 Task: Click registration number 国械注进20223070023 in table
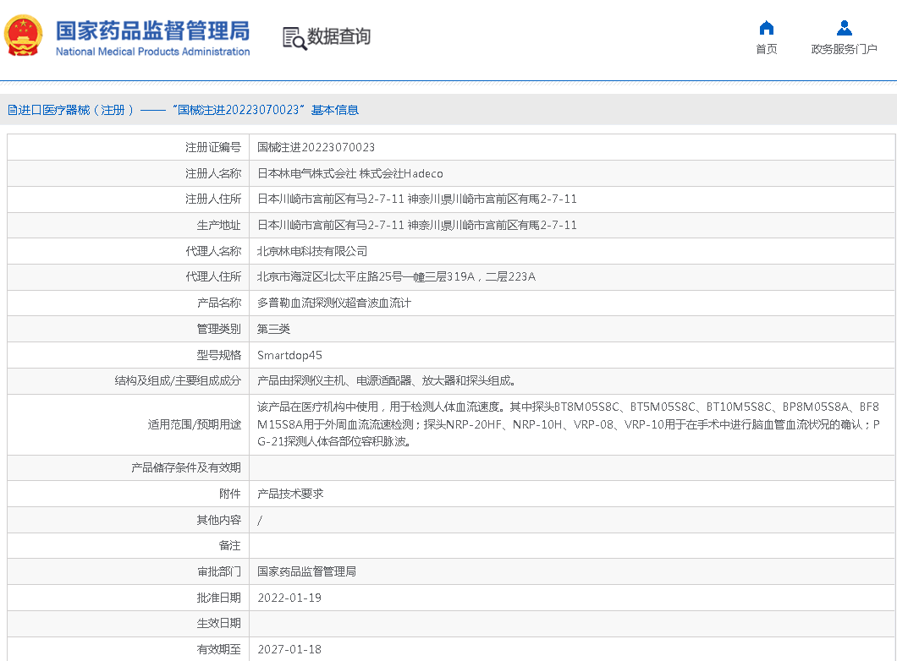pyautogui.click(x=316, y=147)
